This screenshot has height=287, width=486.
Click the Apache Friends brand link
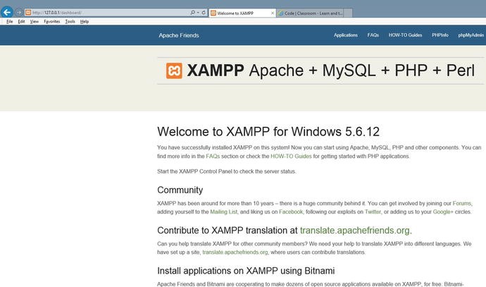tap(179, 35)
